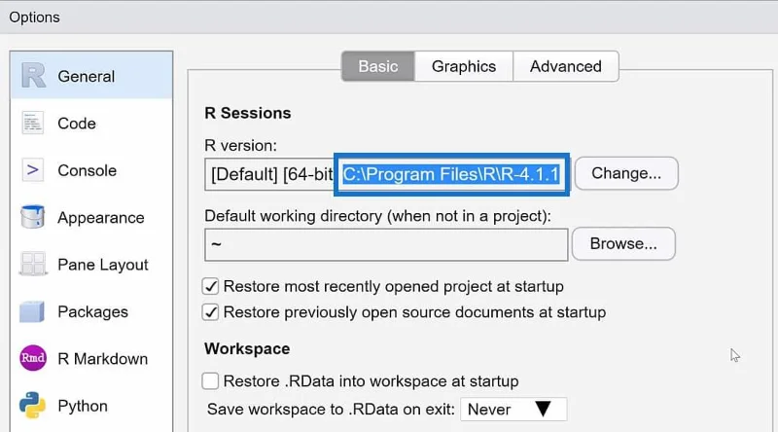The image size is (778, 432).
Task: Switch to the Advanced tab
Action: tap(566, 66)
